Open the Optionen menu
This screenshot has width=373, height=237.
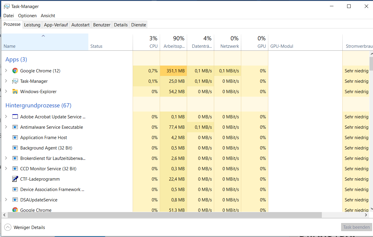27,16
